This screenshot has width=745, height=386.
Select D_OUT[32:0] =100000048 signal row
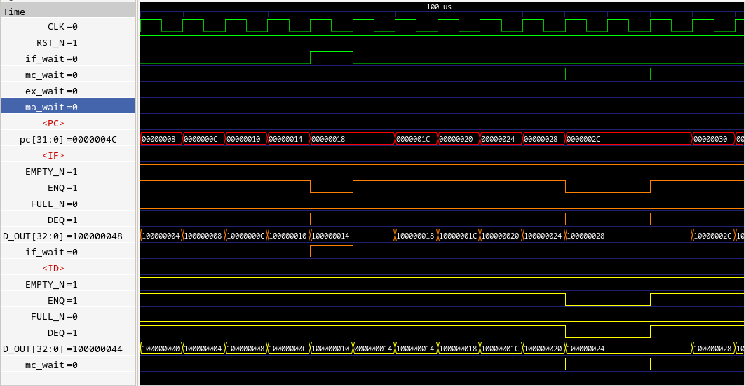(x=62, y=236)
